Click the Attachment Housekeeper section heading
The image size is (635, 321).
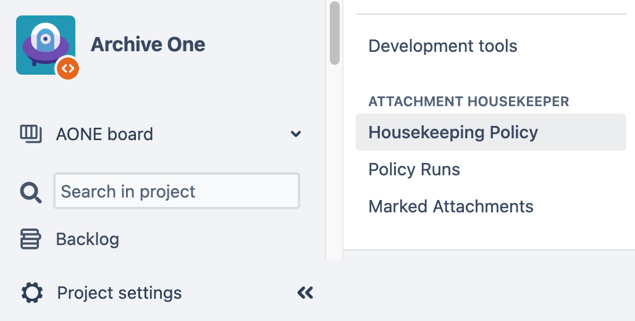(468, 101)
